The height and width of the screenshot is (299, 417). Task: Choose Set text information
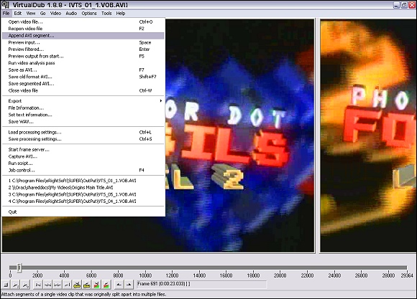[x=83, y=115]
